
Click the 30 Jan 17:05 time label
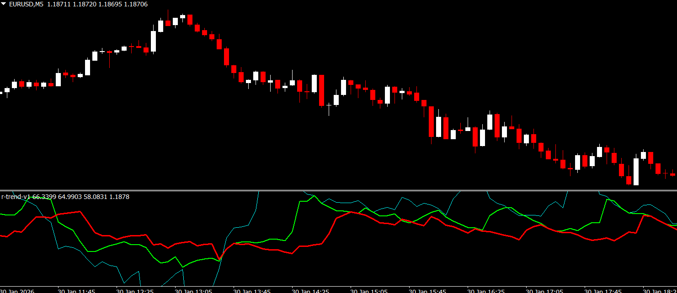[x=544, y=290]
